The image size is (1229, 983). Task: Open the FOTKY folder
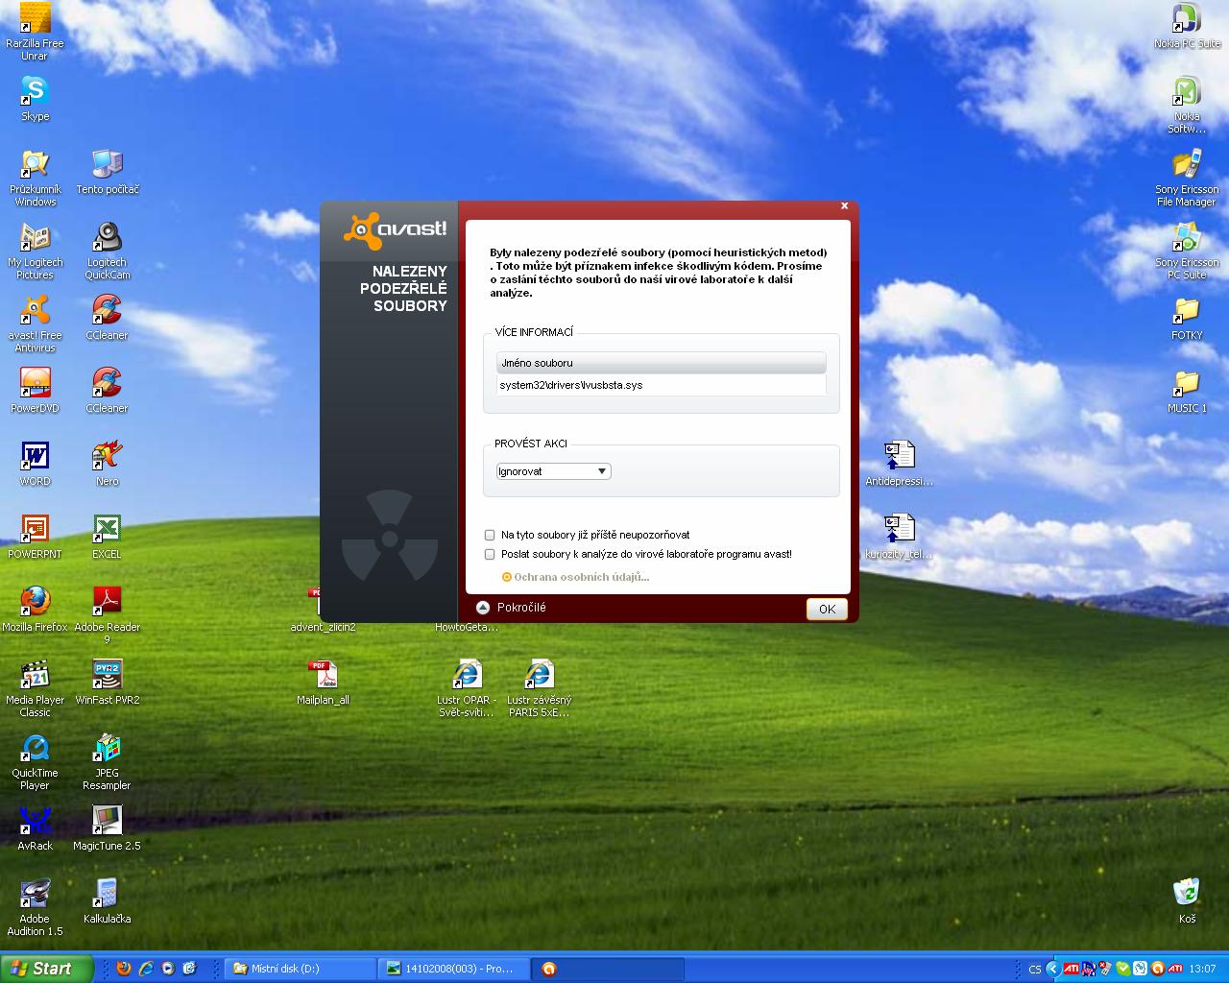(1187, 311)
